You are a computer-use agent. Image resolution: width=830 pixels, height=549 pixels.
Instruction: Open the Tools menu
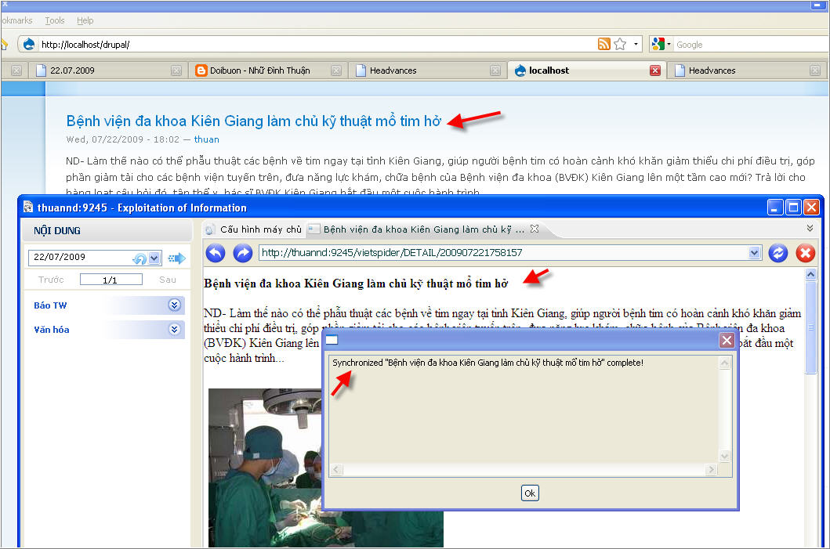tap(55, 20)
